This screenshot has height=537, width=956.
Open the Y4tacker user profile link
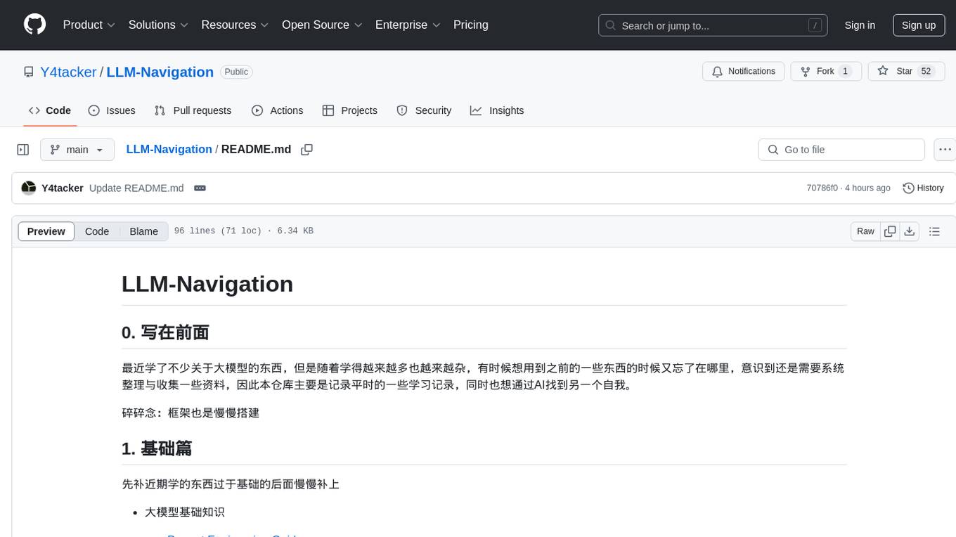(x=68, y=72)
